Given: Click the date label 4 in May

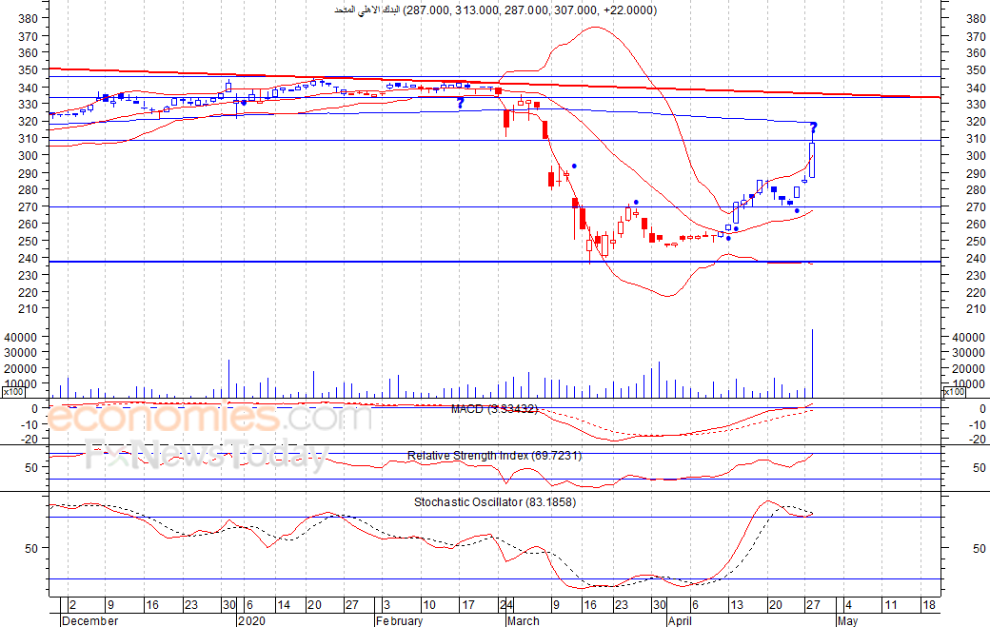Looking at the screenshot, I should click(x=848, y=605).
